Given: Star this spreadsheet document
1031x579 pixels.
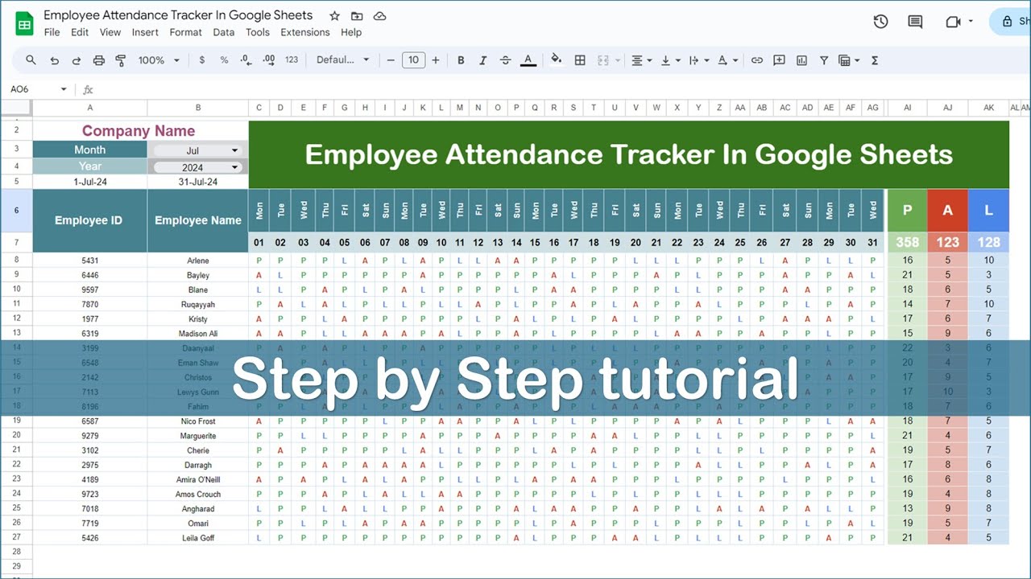Looking at the screenshot, I should [333, 16].
